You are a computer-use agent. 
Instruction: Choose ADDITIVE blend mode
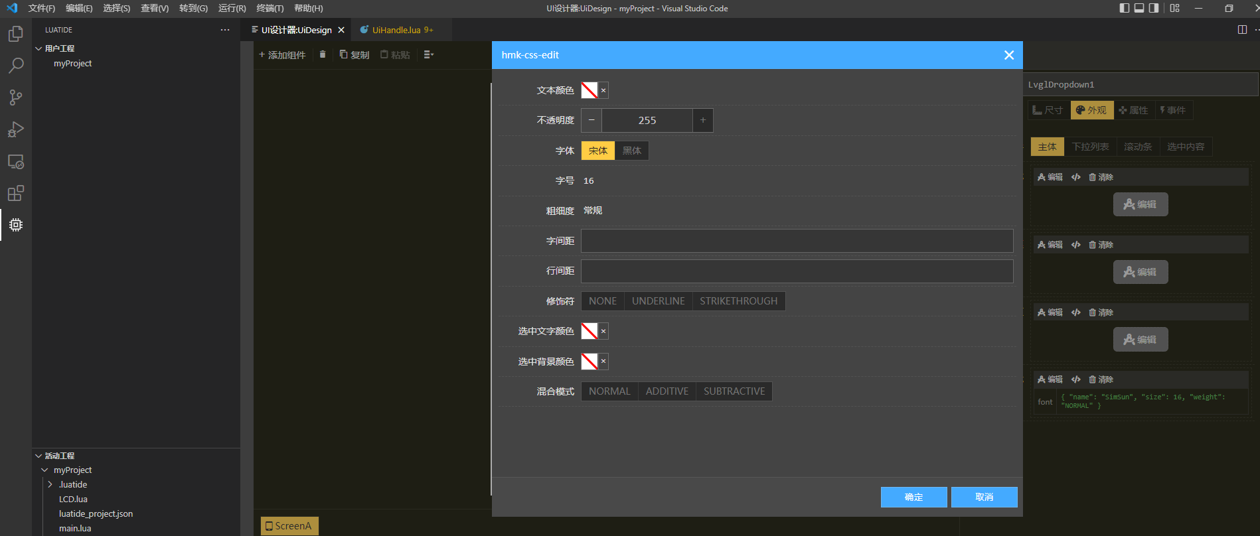pyautogui.click(x=667, y=391)
